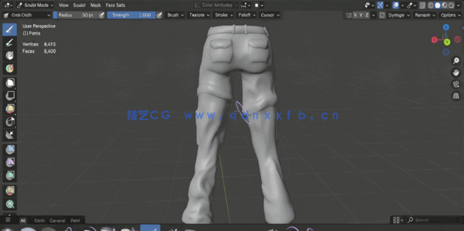Open the Dyntopo settings dropdown
The image size is (464, 231).
(x=399, y=15)
